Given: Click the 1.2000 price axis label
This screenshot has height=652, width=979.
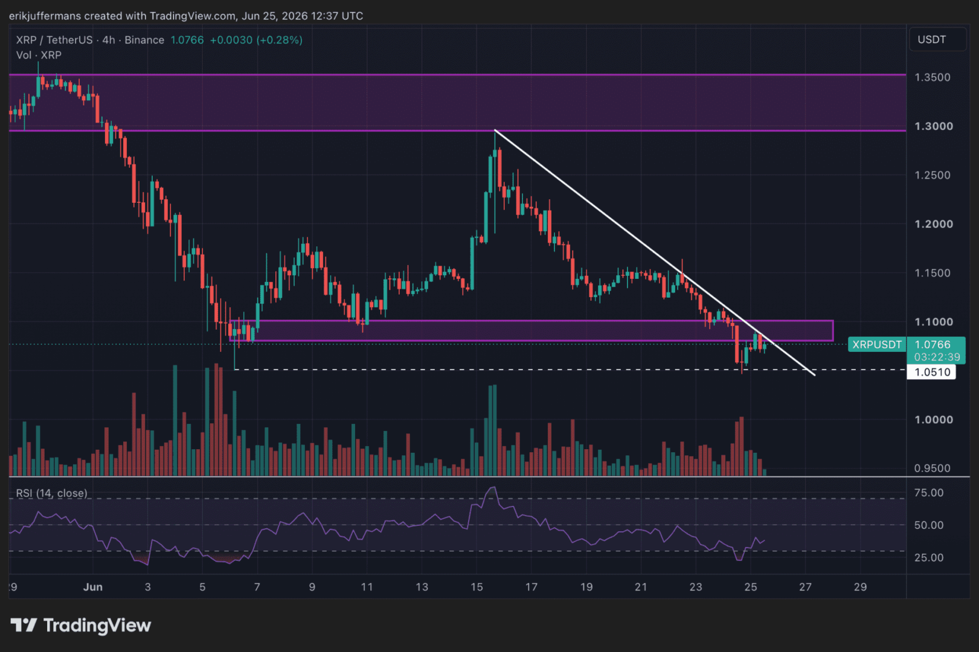Looking at the screenshot, I should [x=934, y=224].
